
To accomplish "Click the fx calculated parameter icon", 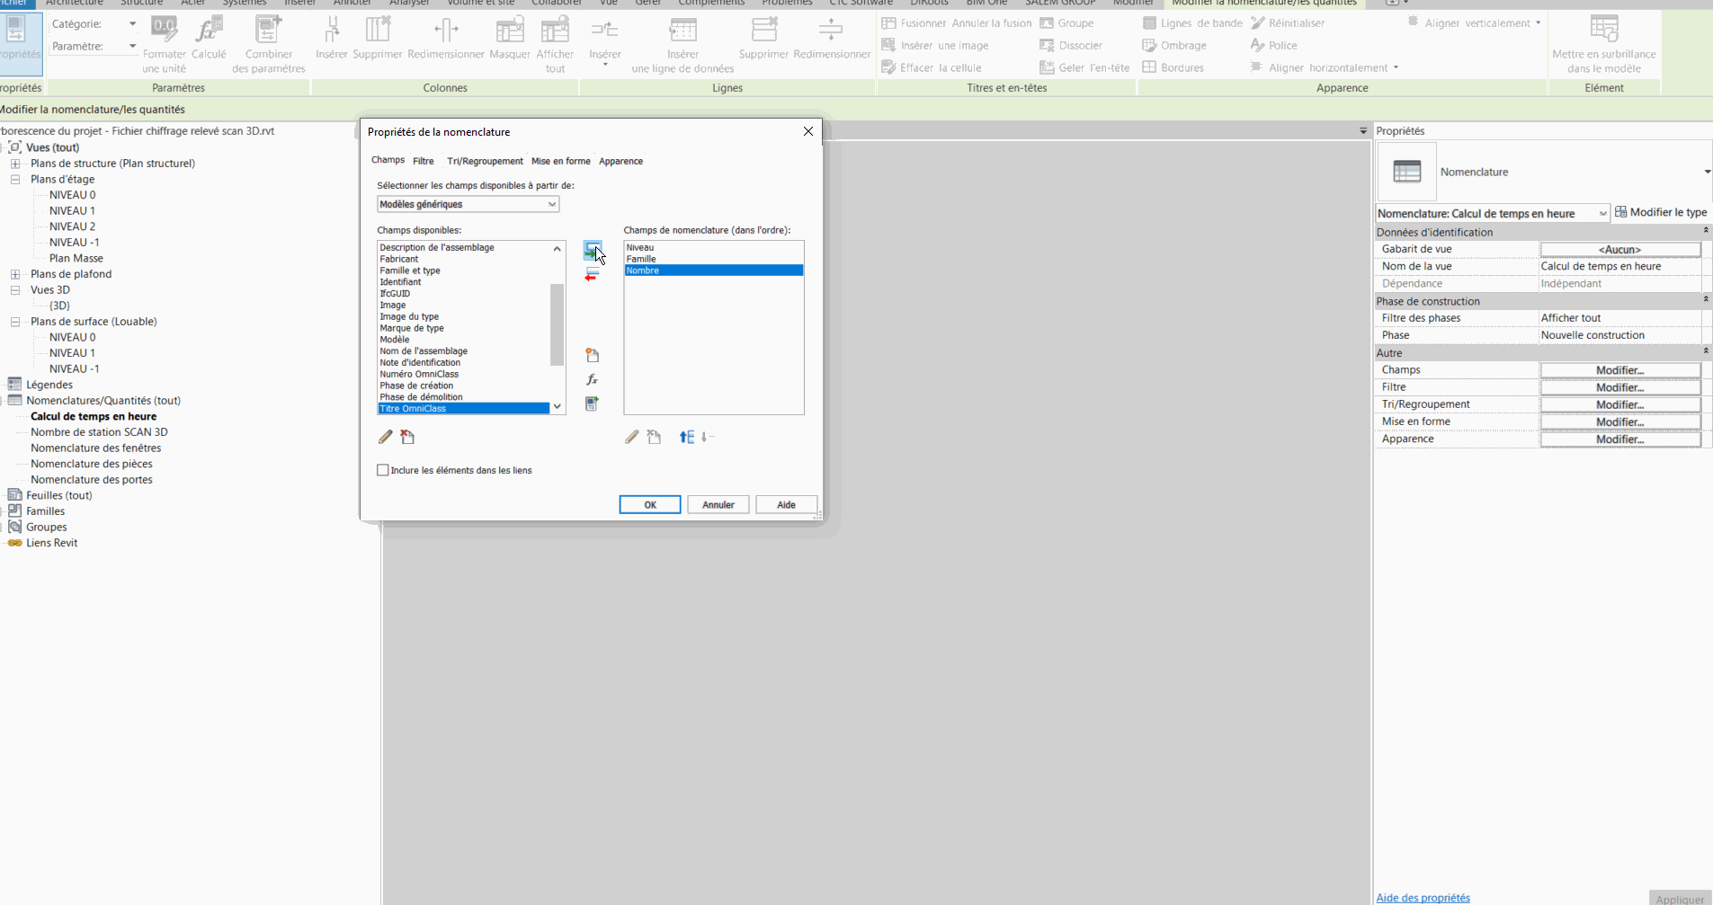I will coord(592,380).
